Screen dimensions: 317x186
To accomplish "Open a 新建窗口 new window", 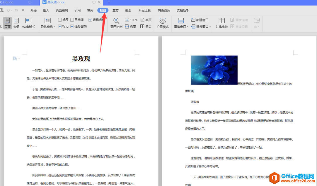I will click(200, 20).
